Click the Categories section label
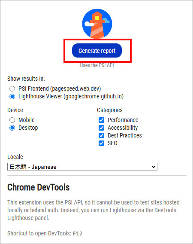Image resolution: width=193 pixels, height=244 pixels. tap(110, 110)
